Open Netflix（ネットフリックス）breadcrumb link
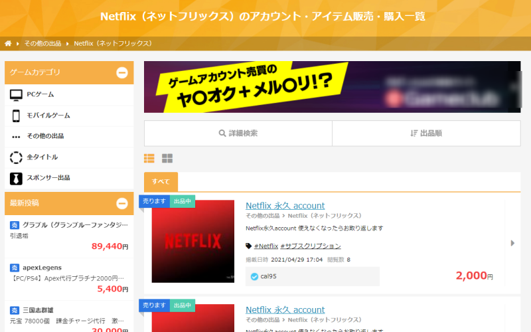 point(113,43)
